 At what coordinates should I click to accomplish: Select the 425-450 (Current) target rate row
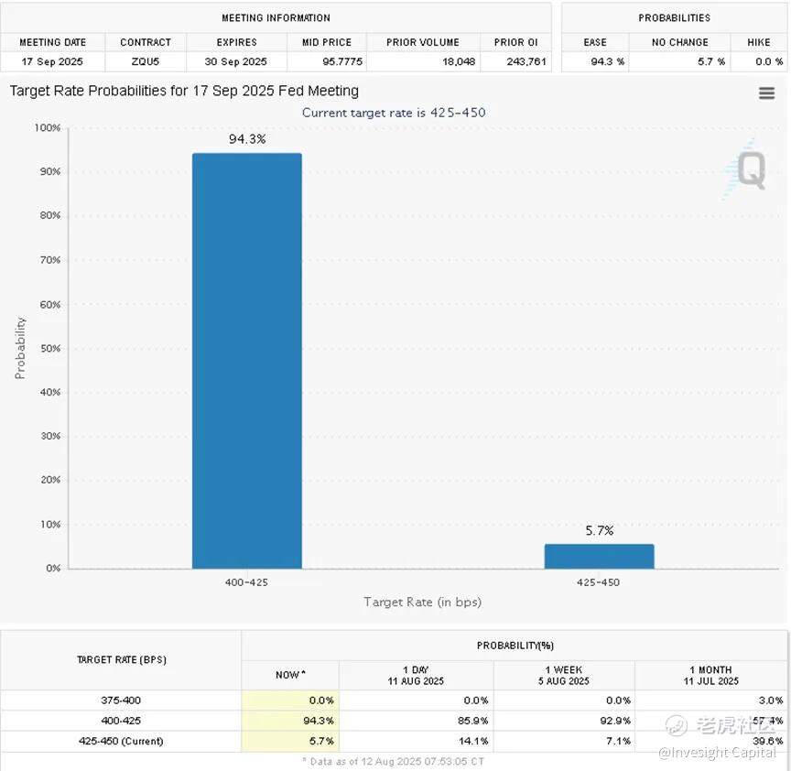(x=394, y=741)
